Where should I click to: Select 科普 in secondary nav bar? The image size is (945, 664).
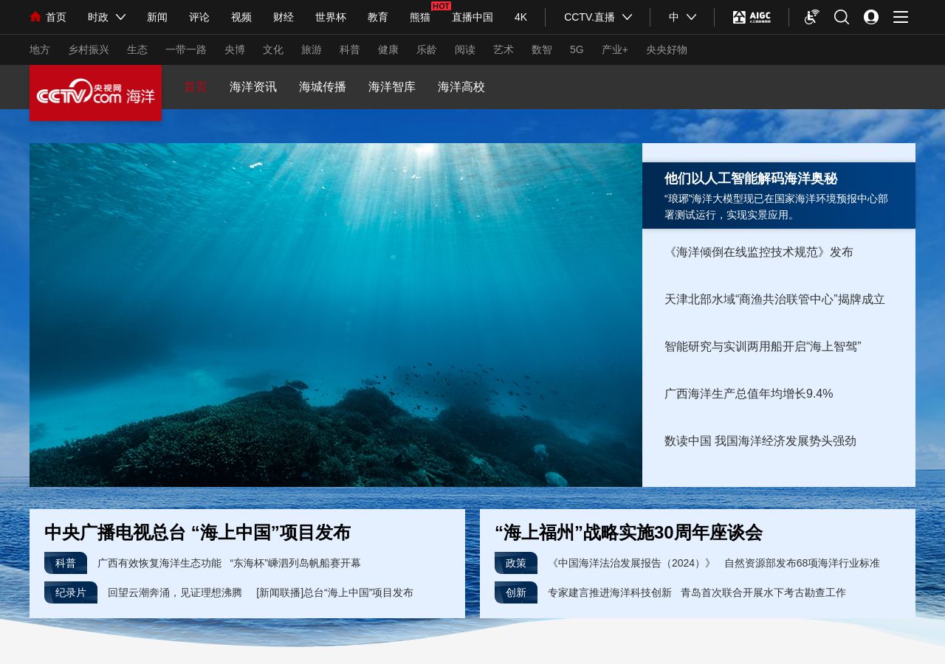pyautogui.click(x=350, y=49)
